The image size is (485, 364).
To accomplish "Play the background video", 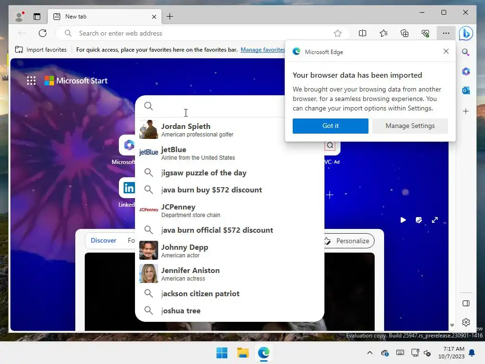I will click(403, 220).
